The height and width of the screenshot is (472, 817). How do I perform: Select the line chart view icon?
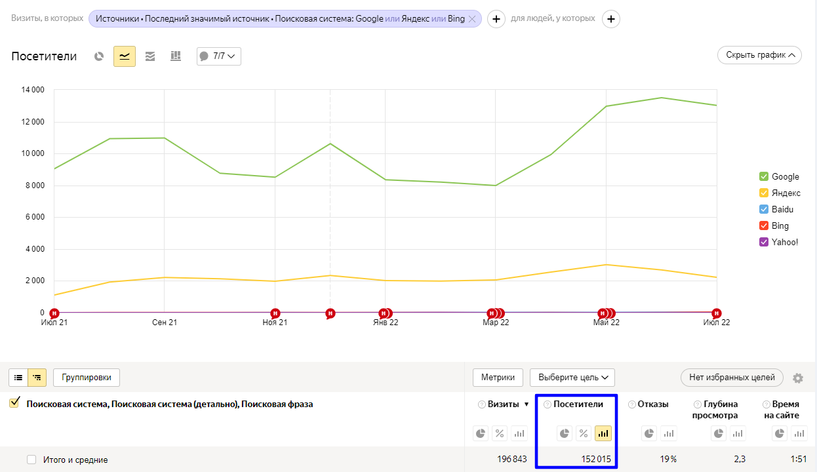pos(125,56)
